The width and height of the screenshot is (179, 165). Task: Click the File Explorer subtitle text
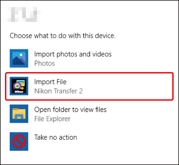pyautogui.click(x=52, y=119)
